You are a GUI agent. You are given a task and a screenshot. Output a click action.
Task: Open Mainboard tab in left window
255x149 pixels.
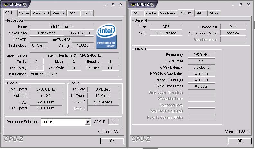[x=41, y=13]
